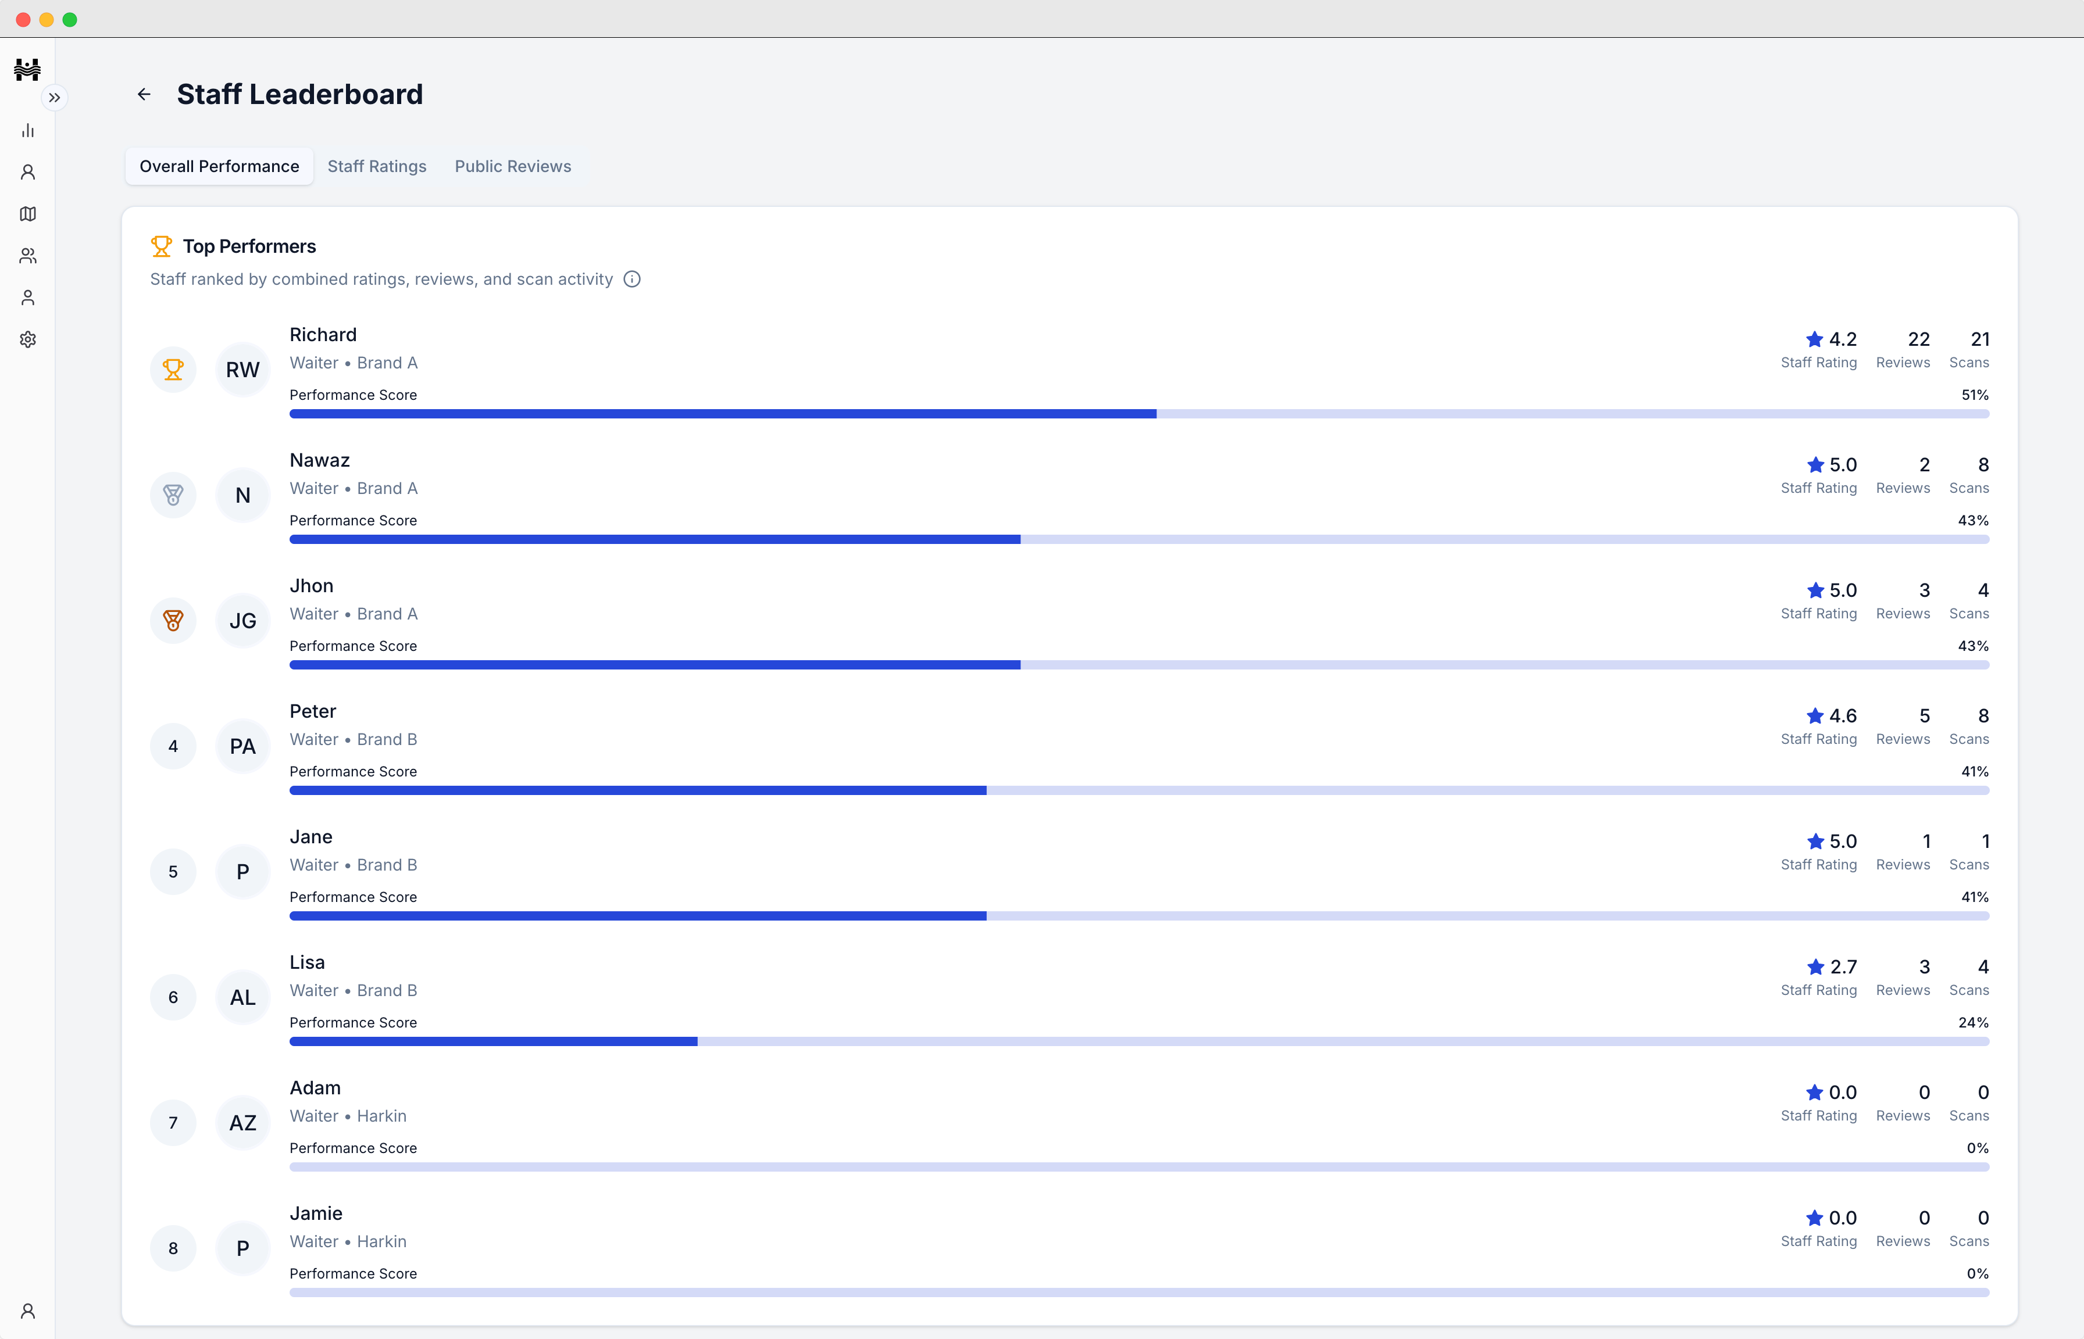2084x1339 pixels.
Task: Select the Overall Performance tab
Action: point(219,166)
